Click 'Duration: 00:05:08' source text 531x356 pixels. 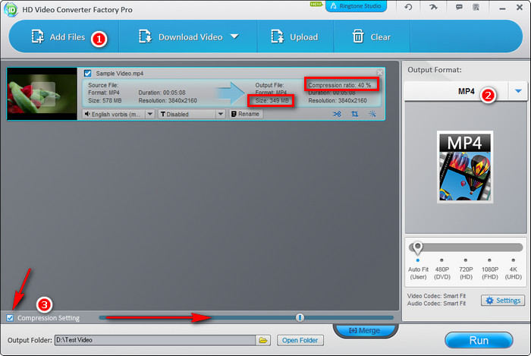coord(162,93)
